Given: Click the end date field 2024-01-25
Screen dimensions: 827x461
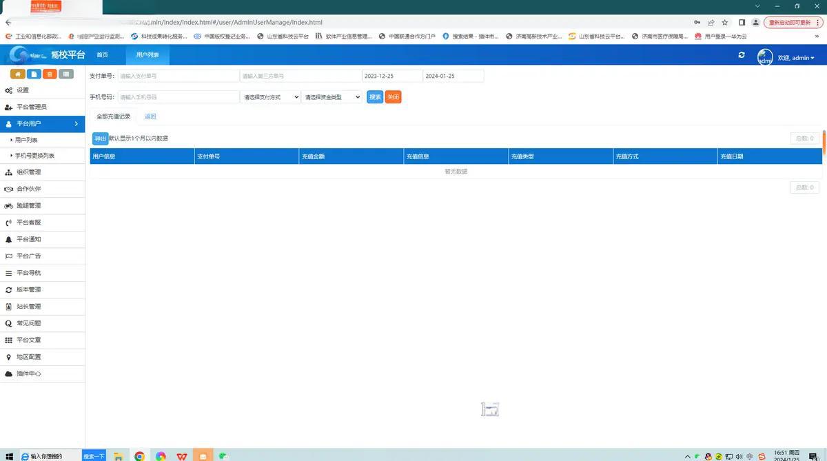Looking at the screenshot, I should click(x=453, y=76).
